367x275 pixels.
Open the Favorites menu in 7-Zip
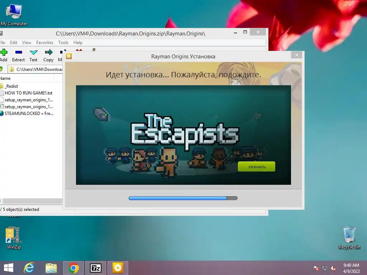[x=44, y=43]
